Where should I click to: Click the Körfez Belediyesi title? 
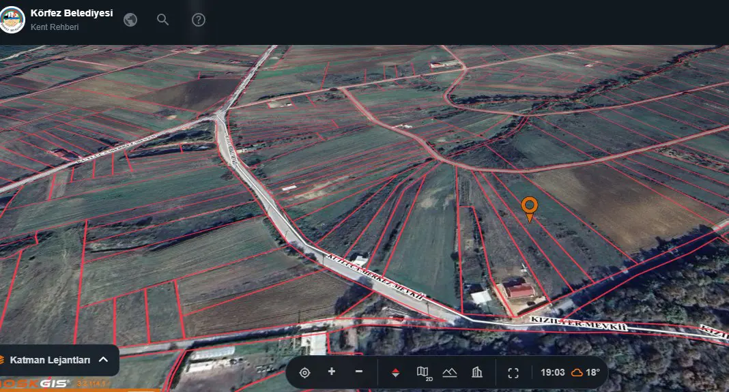(x=72, y=13)
